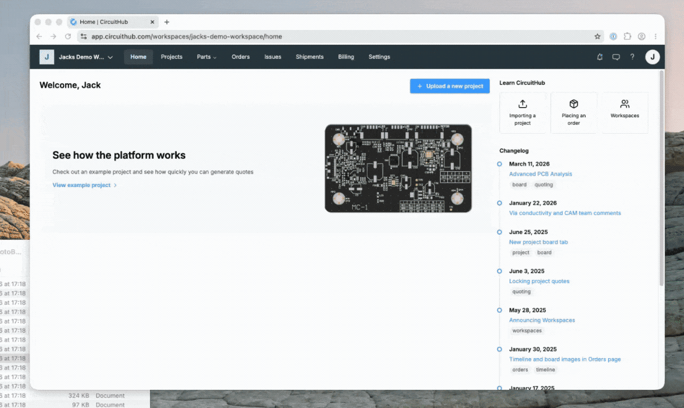Open Locking project quotes changelog link
The image size is (684, 408).
(539, 281)
